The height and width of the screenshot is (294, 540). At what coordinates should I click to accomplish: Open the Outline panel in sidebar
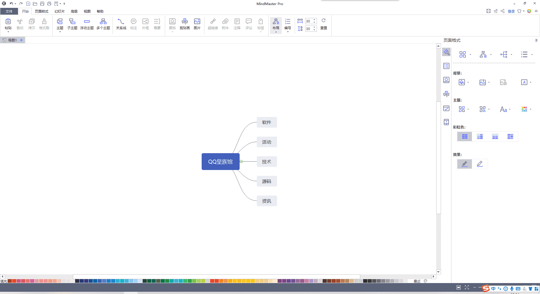pyautogui.click(x=446, y=66)
